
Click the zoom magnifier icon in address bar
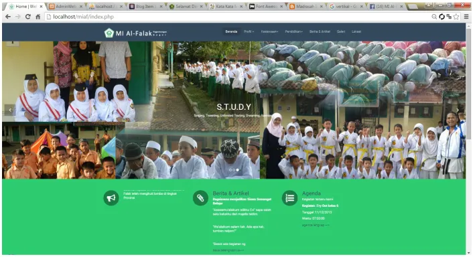(434, 17)
